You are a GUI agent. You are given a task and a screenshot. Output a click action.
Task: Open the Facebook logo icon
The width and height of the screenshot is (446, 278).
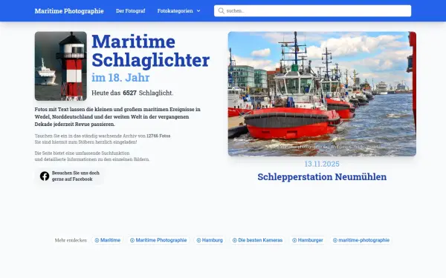(45, 176)
